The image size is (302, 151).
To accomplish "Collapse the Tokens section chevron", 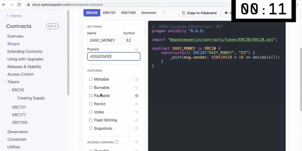I will tap(4, 82).
